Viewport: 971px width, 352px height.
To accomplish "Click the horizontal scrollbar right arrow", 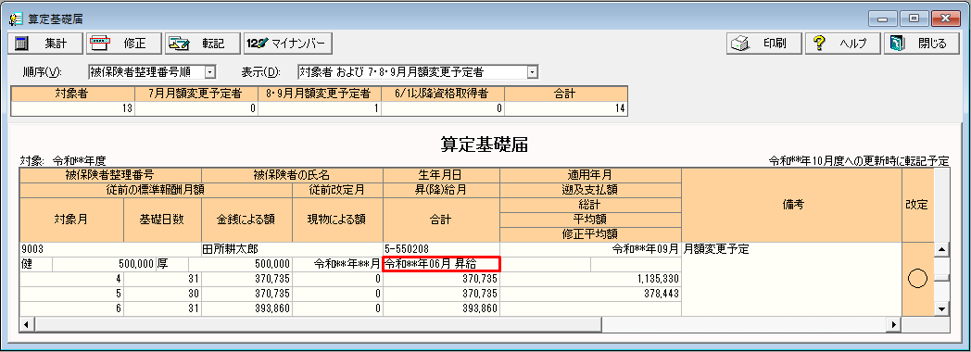I will [x=893, y=323].
